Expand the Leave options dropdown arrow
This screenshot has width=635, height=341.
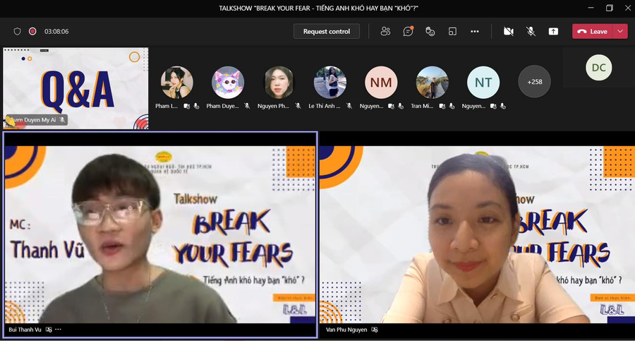tap(620, 31)
